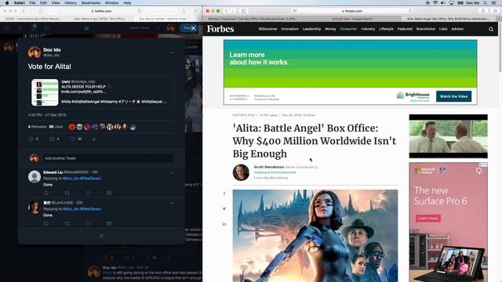This screenshot has height=282, width=502.
Task: Open the Apple menu
Action: (x=7, y=3)
